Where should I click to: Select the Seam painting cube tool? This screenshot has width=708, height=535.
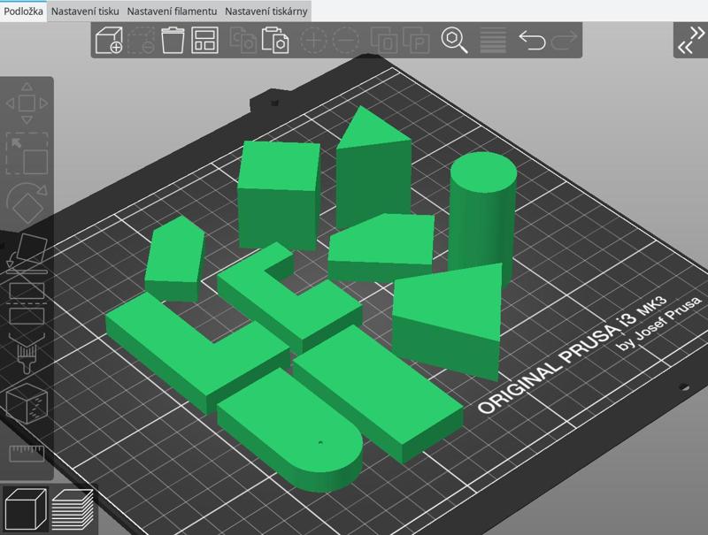[x=27, y=404]
